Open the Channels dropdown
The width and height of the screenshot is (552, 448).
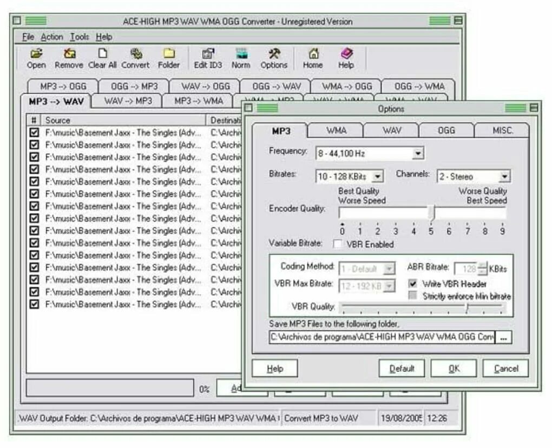pyautogui.click(x=504, y=176)
